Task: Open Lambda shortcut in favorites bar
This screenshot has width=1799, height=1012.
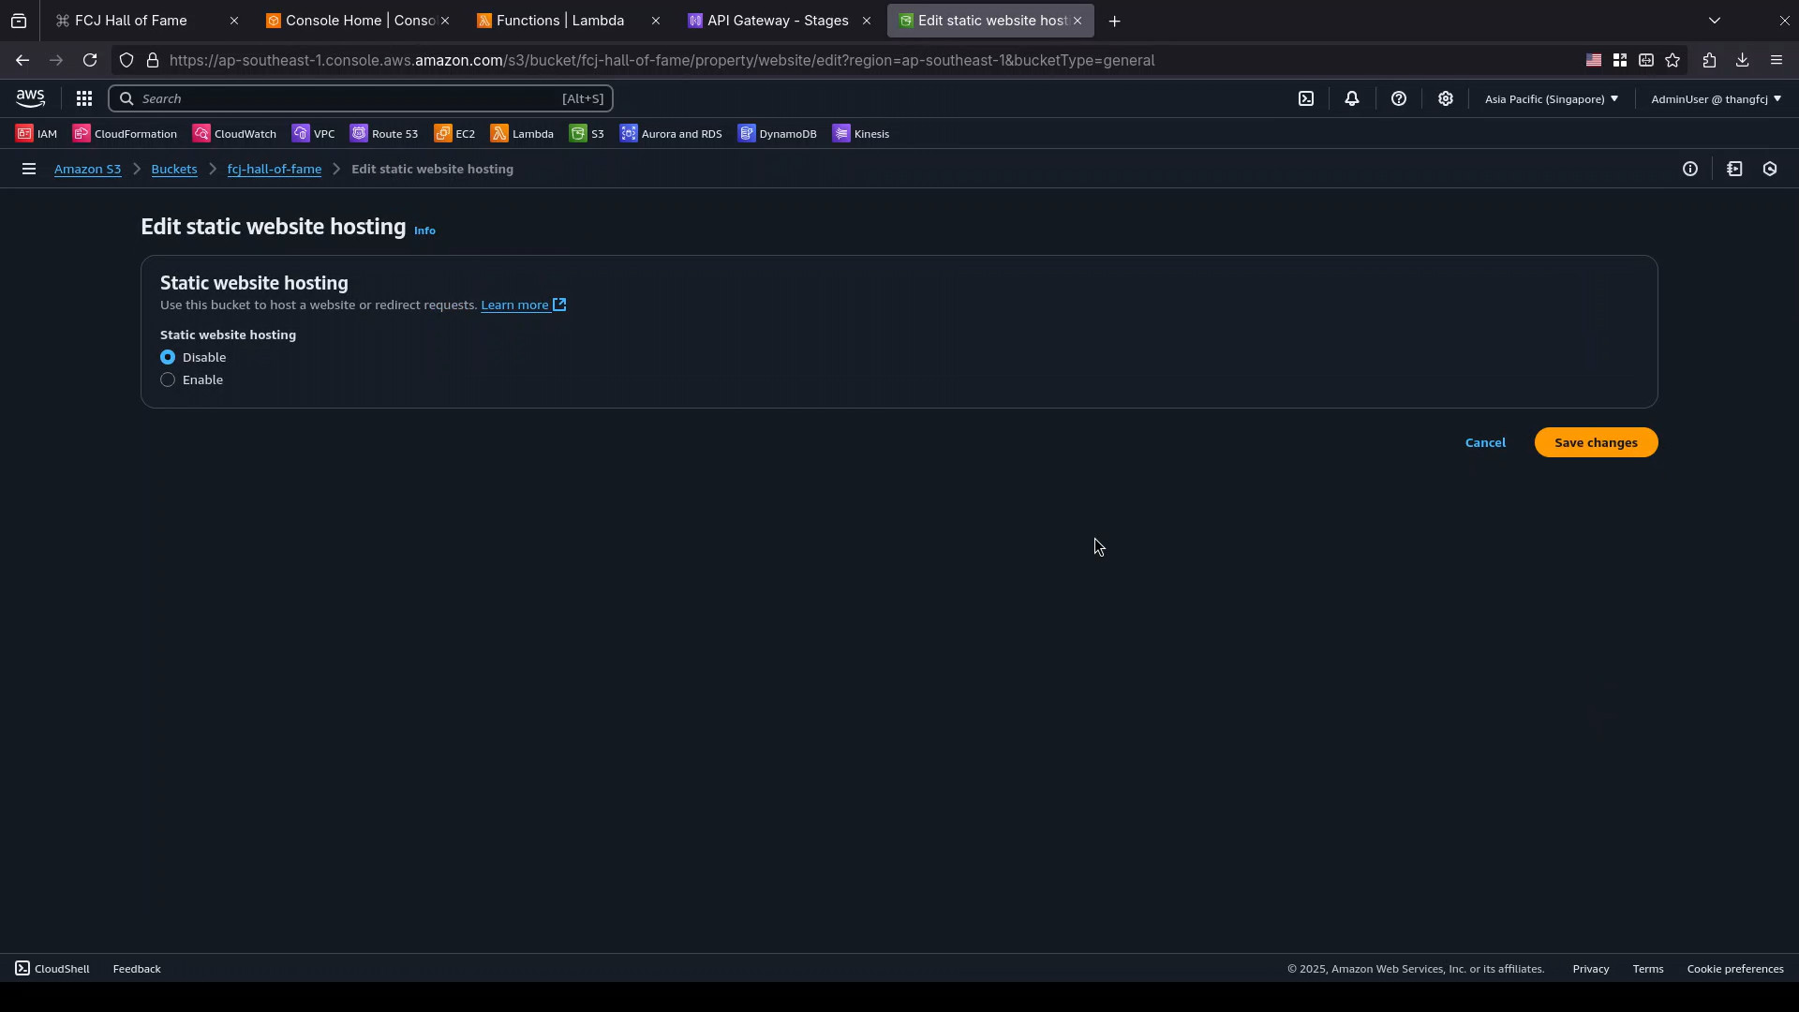Action: 522,134
